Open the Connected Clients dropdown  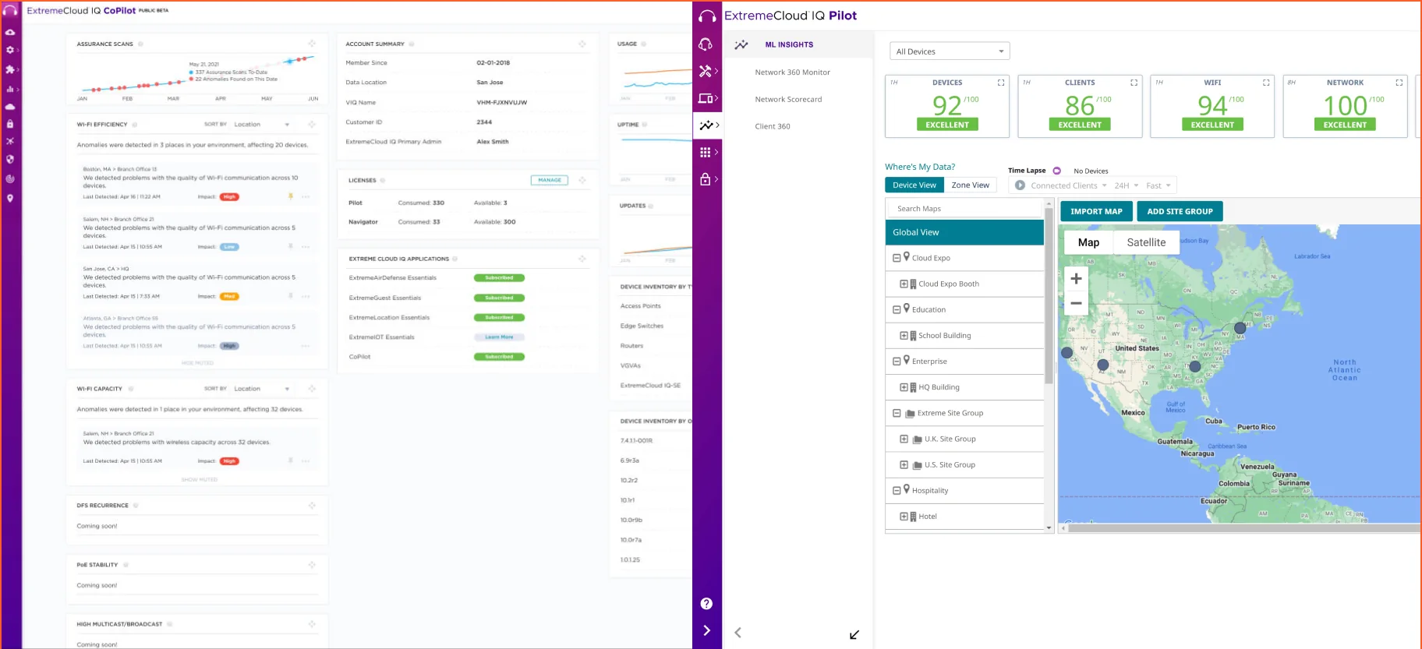pyautogui.click(x=1069, y=185)
